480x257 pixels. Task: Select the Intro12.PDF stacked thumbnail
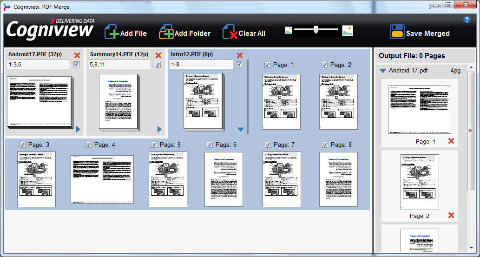[204, 102]
